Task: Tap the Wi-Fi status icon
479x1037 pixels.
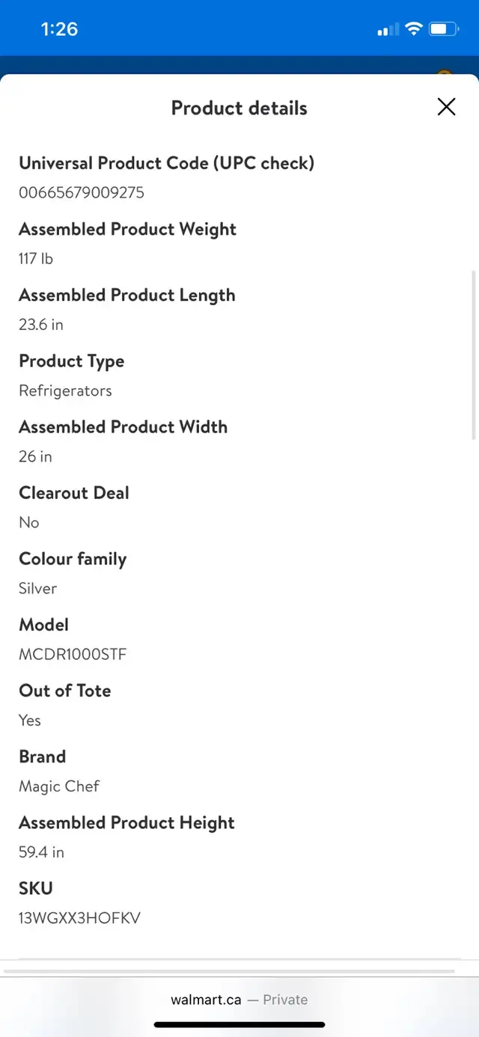Action: pyautogui.click(x=413, y=29)
